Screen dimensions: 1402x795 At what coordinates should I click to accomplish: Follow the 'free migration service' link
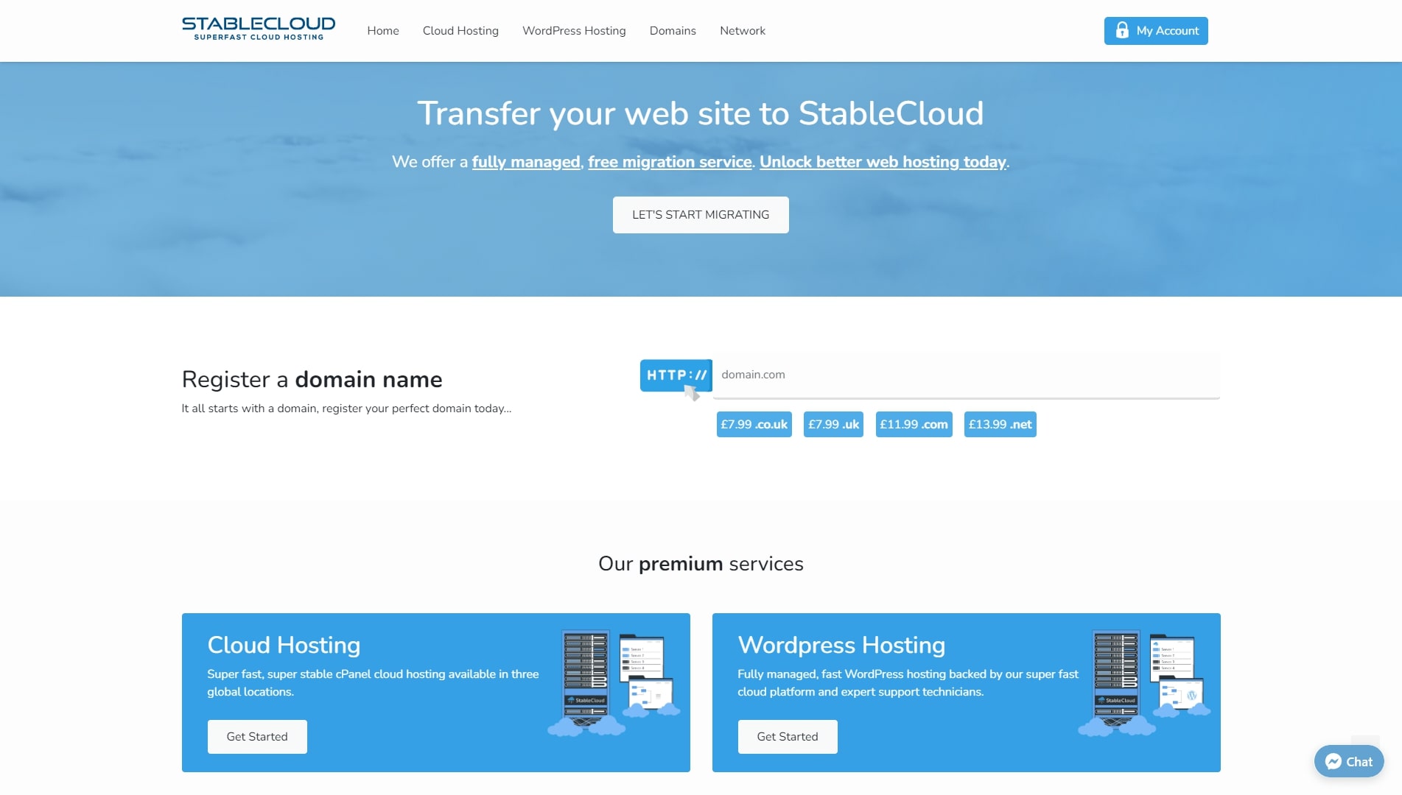670,162
